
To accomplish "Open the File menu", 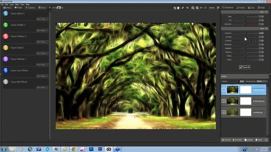I will click(2, 5).
